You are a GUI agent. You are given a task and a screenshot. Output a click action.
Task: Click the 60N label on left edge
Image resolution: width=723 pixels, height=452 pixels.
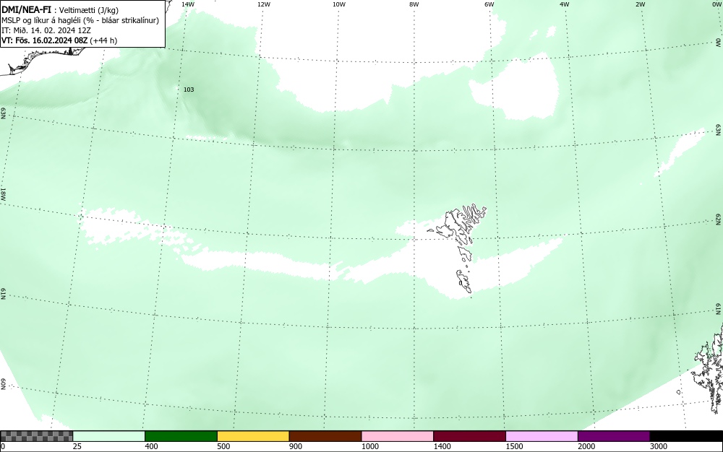(x=3, y=384)
